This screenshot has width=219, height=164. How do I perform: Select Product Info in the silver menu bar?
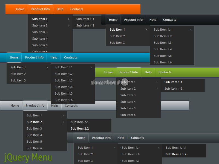point(35,106)
